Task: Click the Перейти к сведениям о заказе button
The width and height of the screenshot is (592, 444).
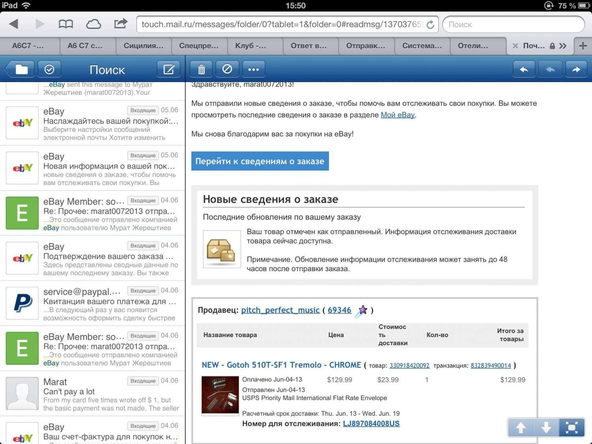Action: (x=260, y=161)
